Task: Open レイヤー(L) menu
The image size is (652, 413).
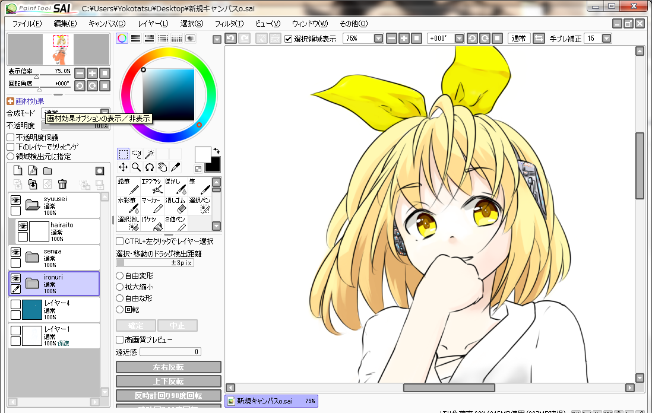Action: [153, 24]
